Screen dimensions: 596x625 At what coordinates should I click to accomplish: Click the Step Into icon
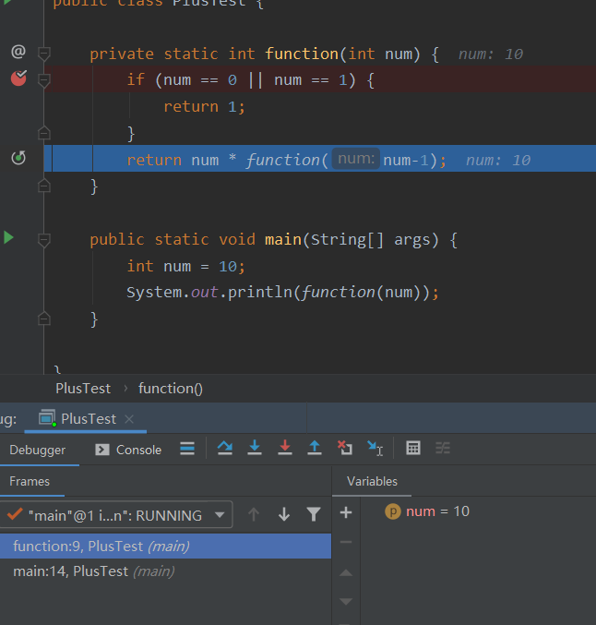255,449
